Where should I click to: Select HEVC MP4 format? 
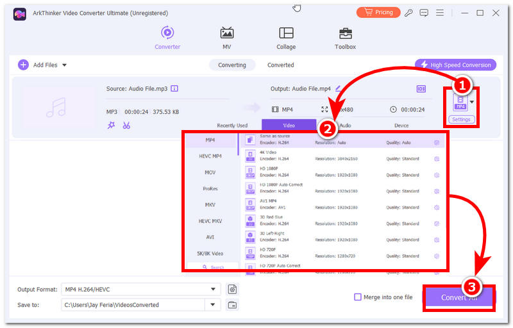tap(210, 156)
